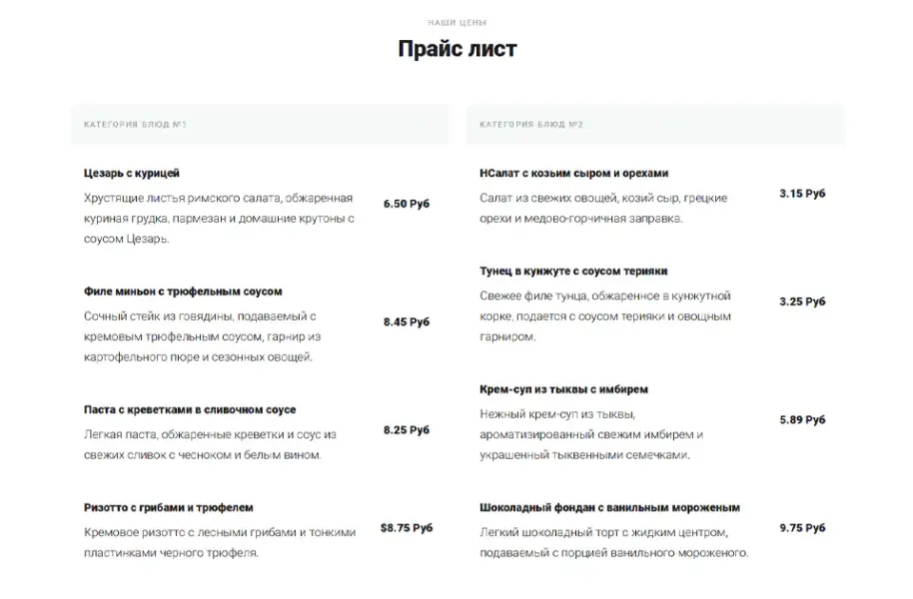The width and height of the screenshot is (913, 599).
Task: Click the 8.25 Руб price
Action: click(407, 430)
